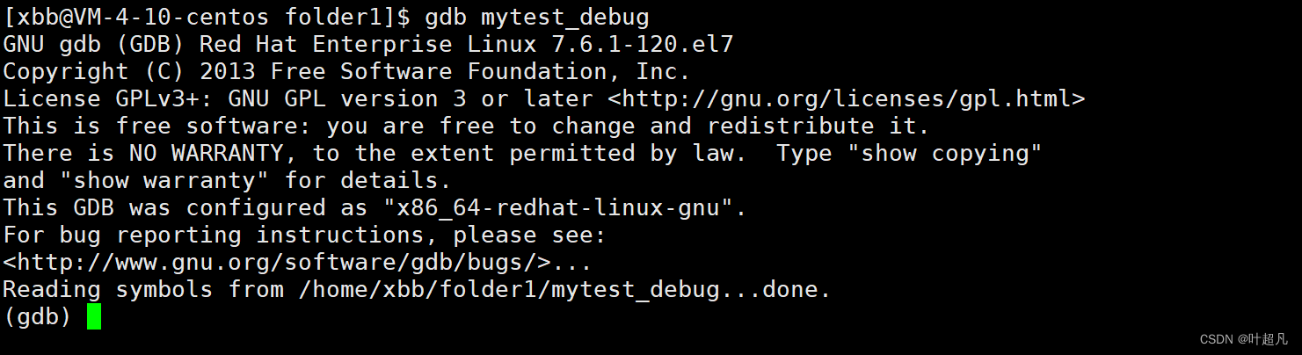Click the CSDN watermark text
1302x355 pixels.
click(x=1243, y=338)
